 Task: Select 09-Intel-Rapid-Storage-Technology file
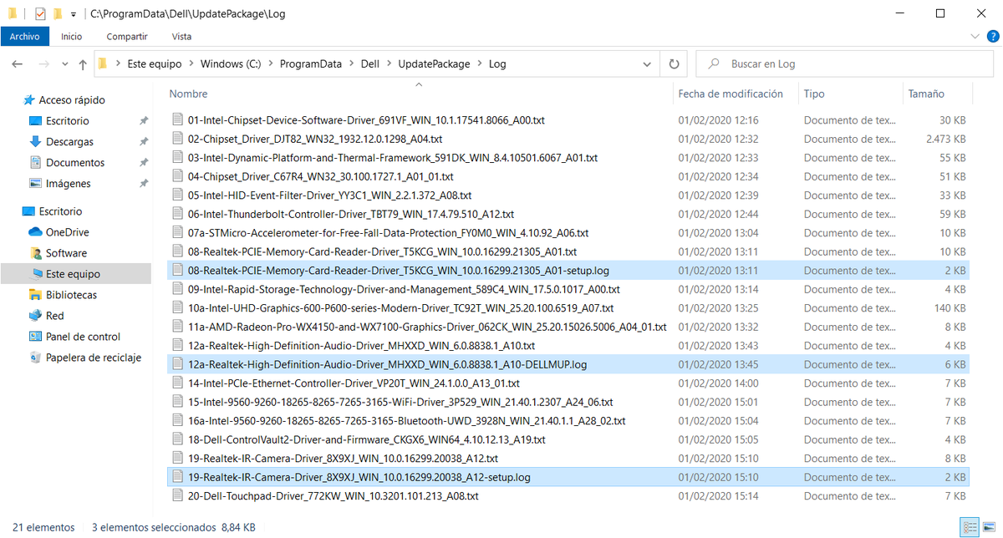point(568,289)
